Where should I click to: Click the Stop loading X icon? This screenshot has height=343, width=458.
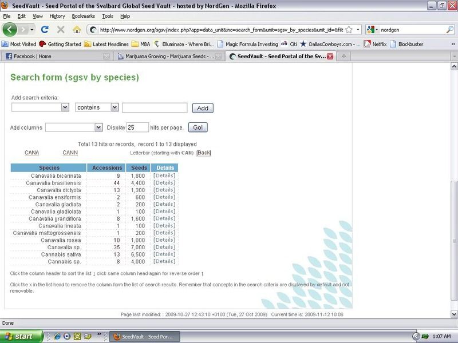click(x=61, y=30)
